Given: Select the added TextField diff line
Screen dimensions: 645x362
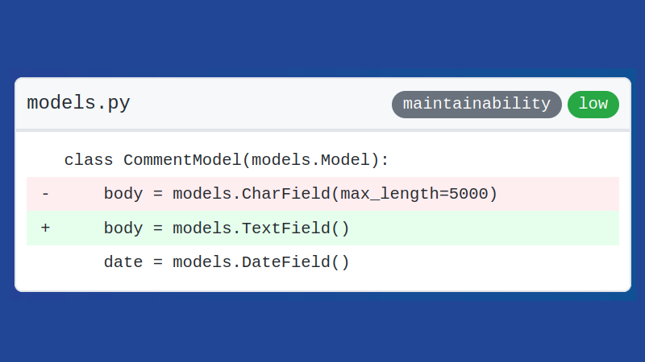Looking at the screenshot, I should pos(323,228).
